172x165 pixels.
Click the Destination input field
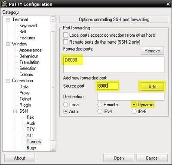(131, 96)
